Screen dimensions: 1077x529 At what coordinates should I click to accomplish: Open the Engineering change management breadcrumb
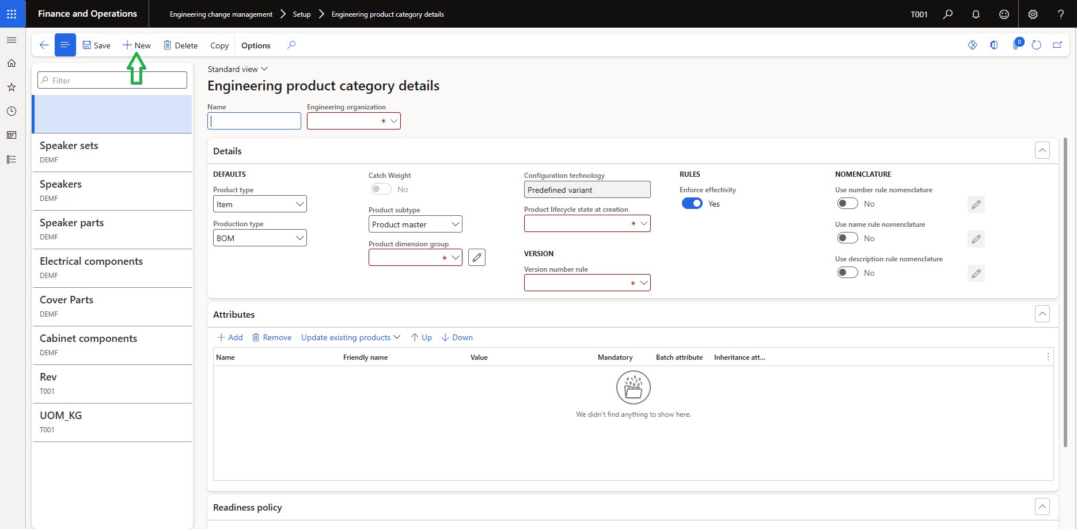221,14
